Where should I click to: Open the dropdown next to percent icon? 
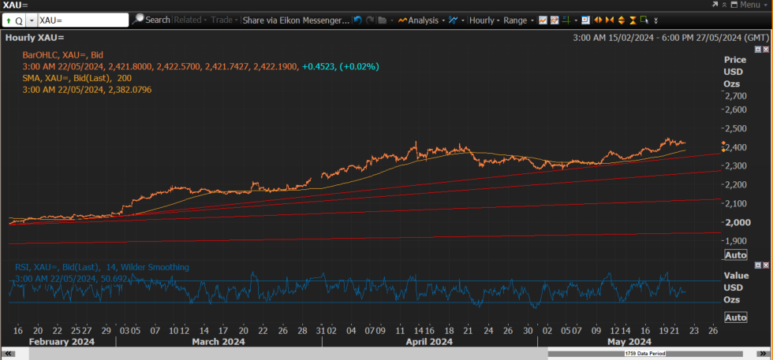tap(462, 20)
